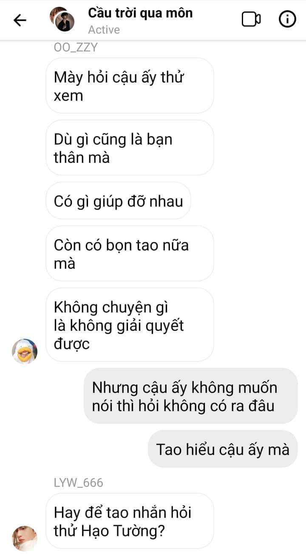Select the message mentioning Hạo Tường
Image resolution: width=306 pixels, height=554 pixels.
(x=130, y=521)
